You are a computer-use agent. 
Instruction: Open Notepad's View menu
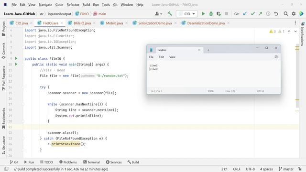172,57
